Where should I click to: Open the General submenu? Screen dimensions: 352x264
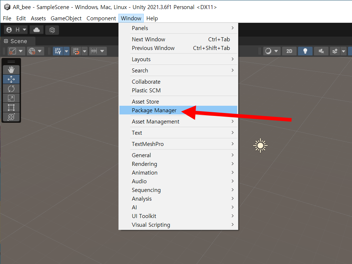coord(178,155)
